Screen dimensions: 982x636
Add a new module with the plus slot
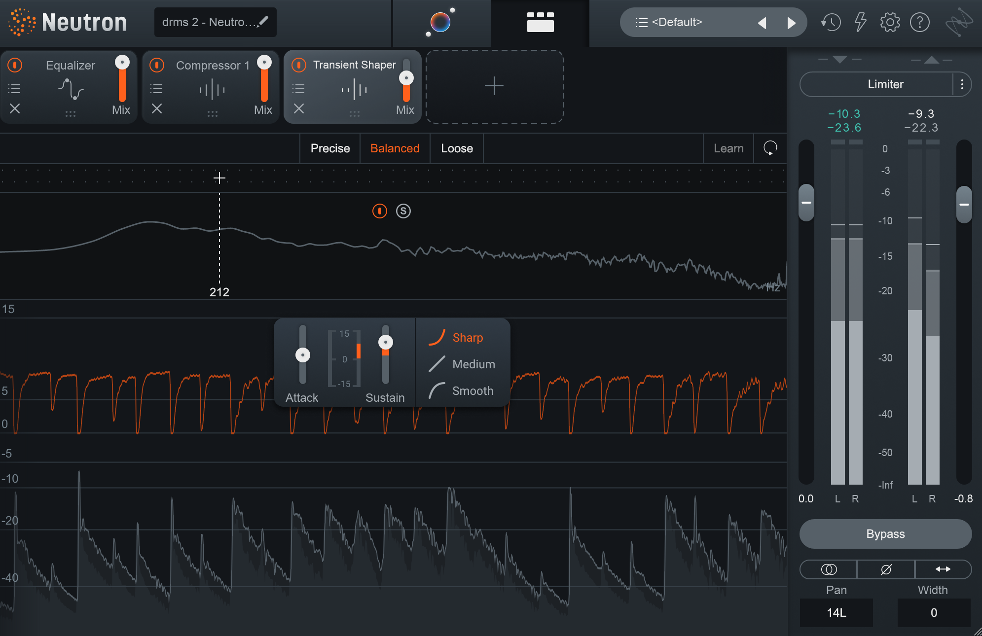point(494,86)
